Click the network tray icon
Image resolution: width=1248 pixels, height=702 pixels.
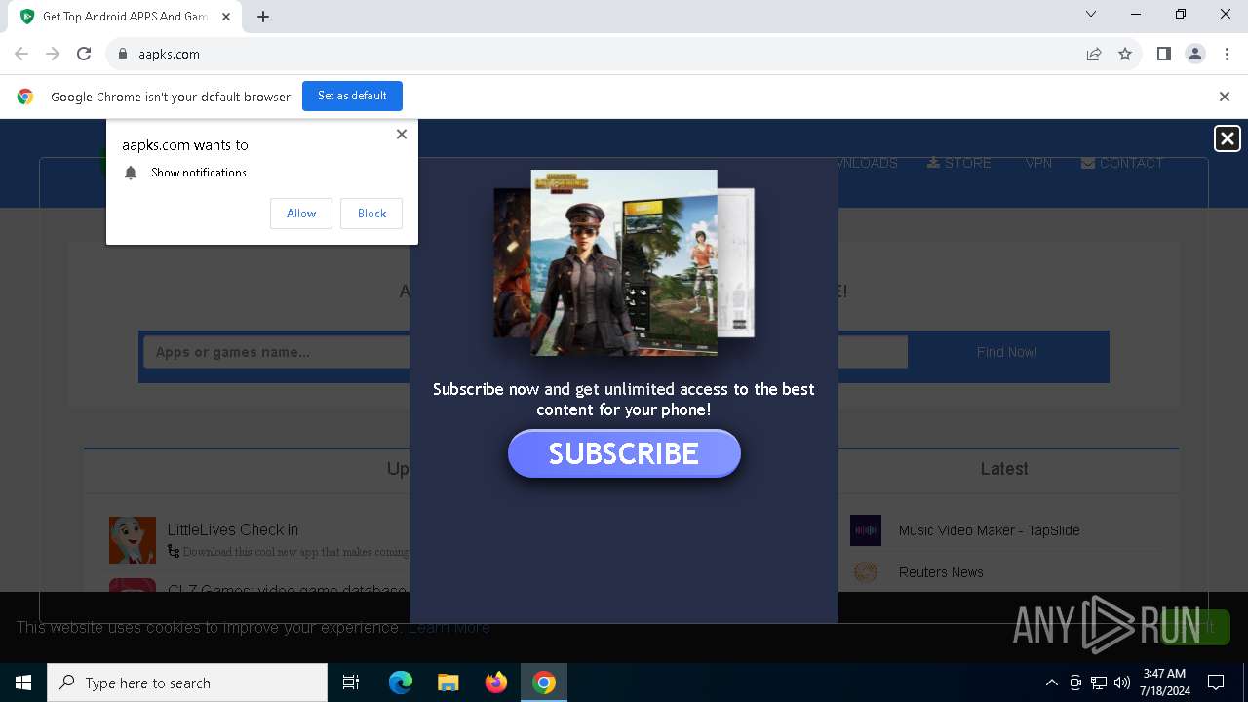[x=1099, y=682]
